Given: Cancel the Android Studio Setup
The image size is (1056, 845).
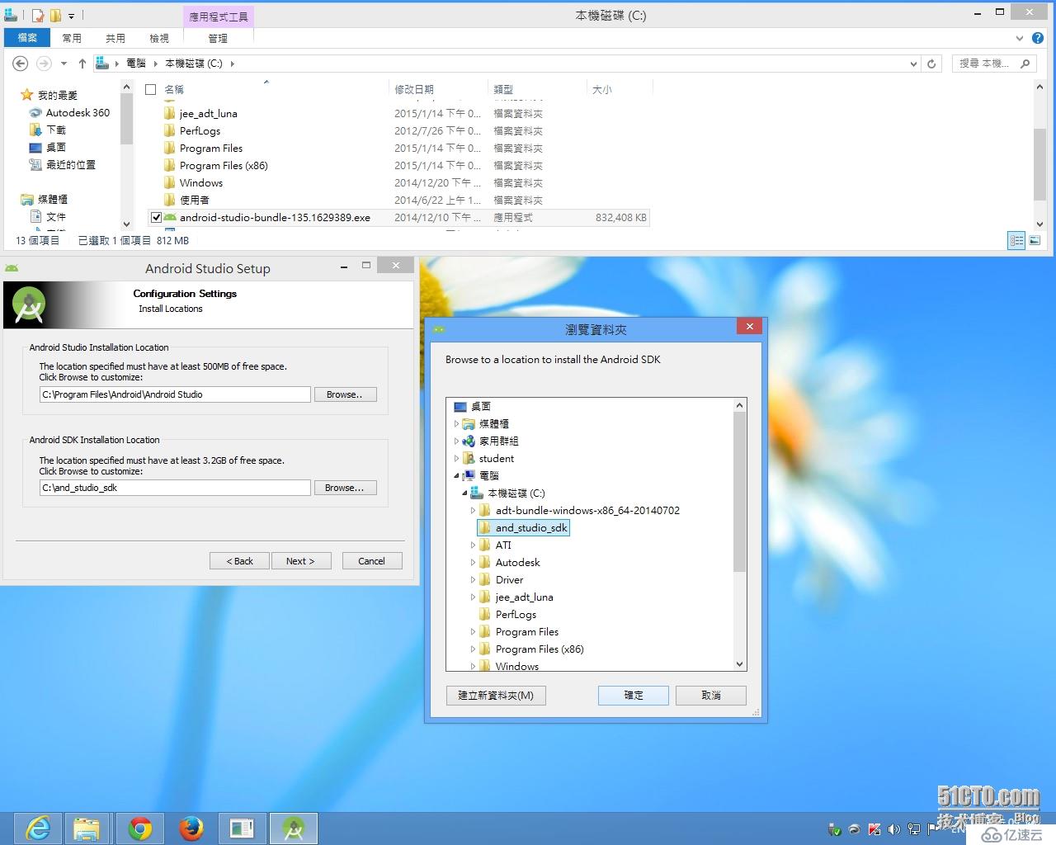Looking at the screenshot, I should click(371, 561).
